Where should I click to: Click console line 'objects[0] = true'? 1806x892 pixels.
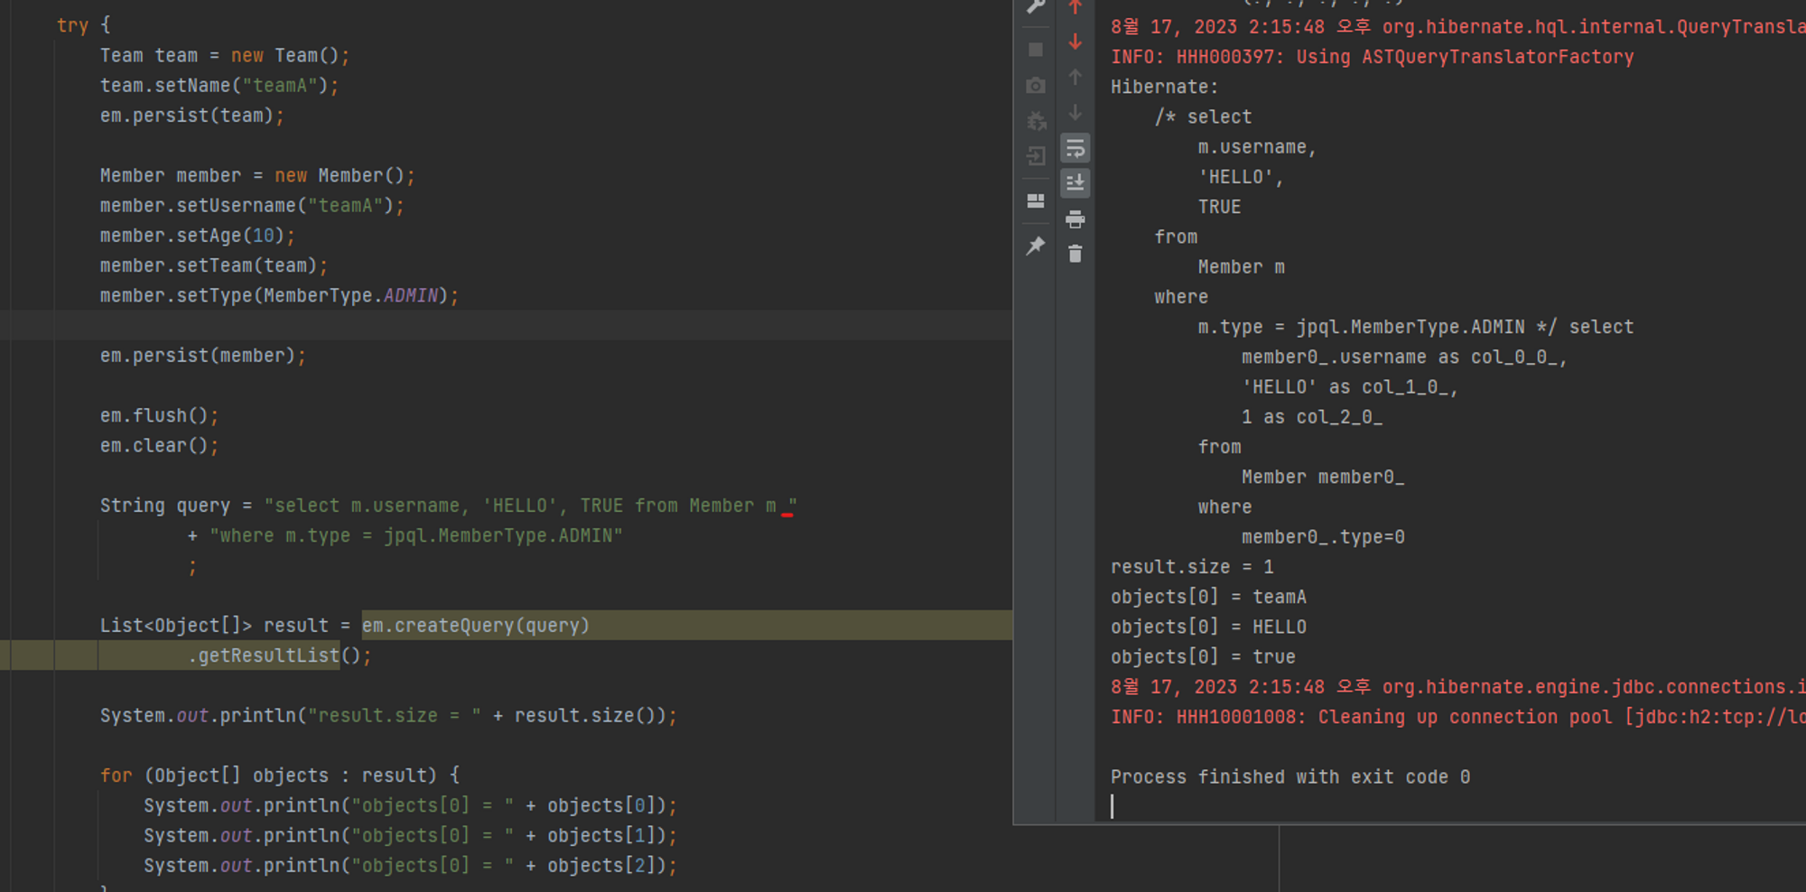click(1203, 656)
